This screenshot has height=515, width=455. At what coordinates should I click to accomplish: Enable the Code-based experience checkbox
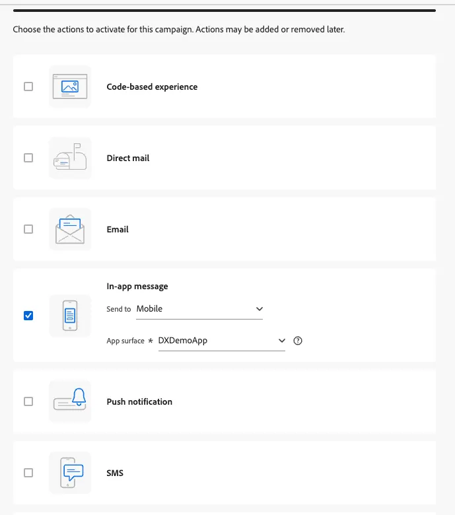coord(28,86)
